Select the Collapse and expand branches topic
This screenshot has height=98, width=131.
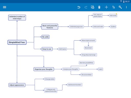point(51,90)
